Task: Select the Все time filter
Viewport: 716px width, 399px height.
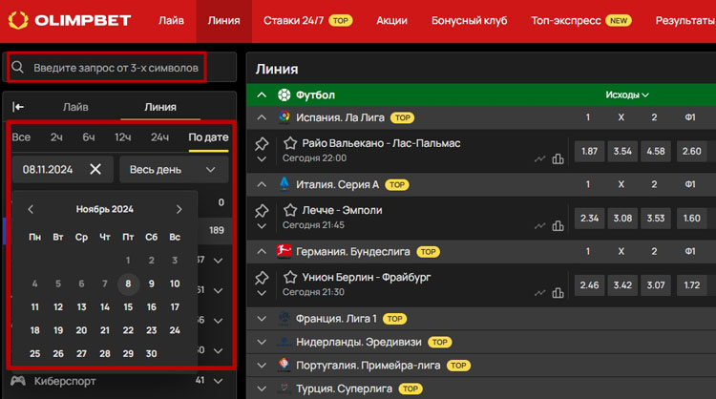Action: coord(21,136)
